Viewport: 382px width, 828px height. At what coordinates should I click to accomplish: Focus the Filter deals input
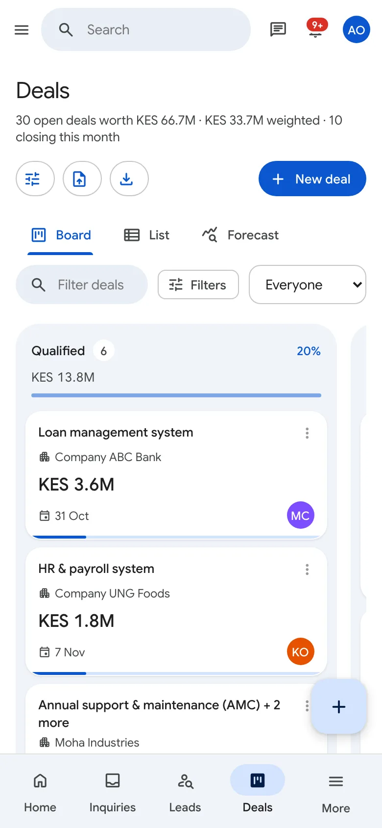pyautogui.click(x=82, y=285)
